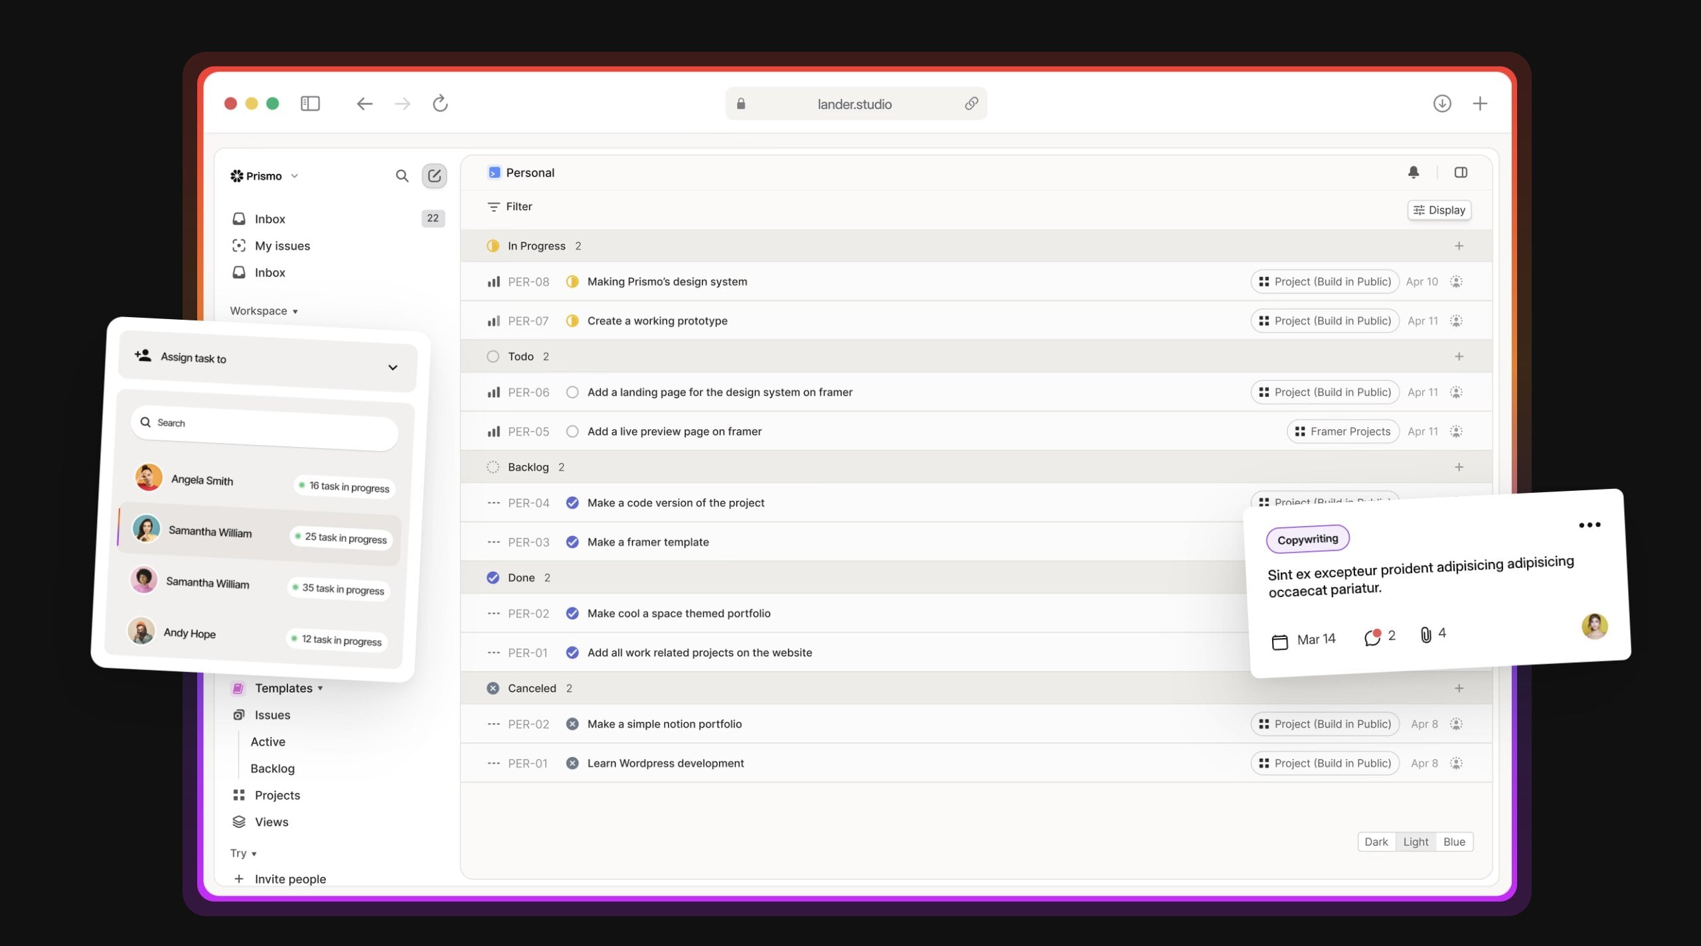
Task: Click the browser downloads icon
Action: coord(1441,103)
